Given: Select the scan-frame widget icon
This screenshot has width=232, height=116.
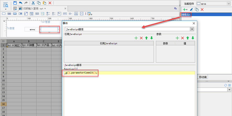Looking at the screenshot, I should tap(82, 14).
